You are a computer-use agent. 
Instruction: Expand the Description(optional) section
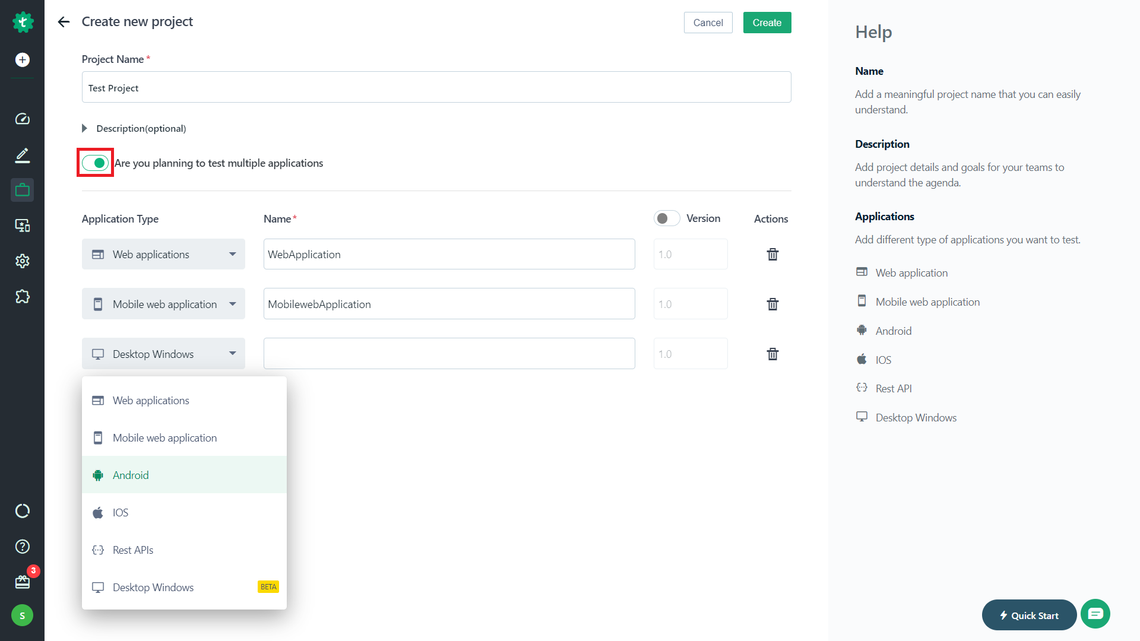pyautogui.click(x=134, y=128)
